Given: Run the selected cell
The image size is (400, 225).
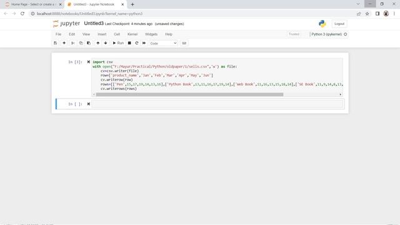Looking at the screenshot, I should pyautogui.click(x=118, y=43).
